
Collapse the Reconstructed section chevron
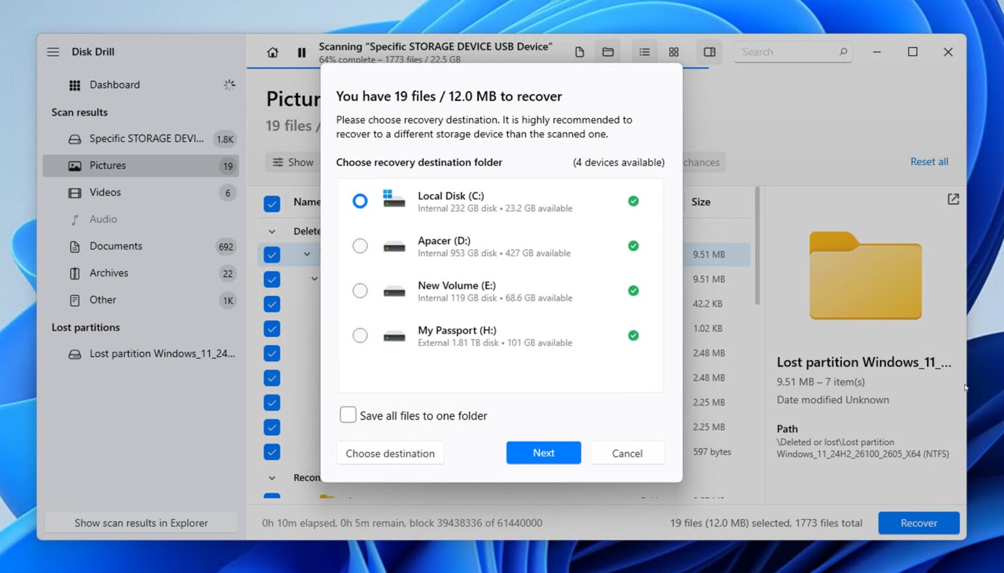pos(272,478)
